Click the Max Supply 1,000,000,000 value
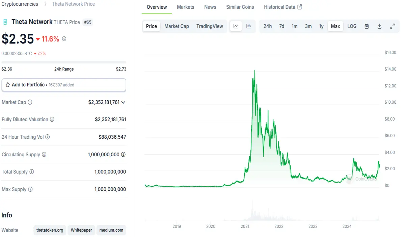Image resolution: width=405 pixels, height=237 pixels. tap(110, 189)
